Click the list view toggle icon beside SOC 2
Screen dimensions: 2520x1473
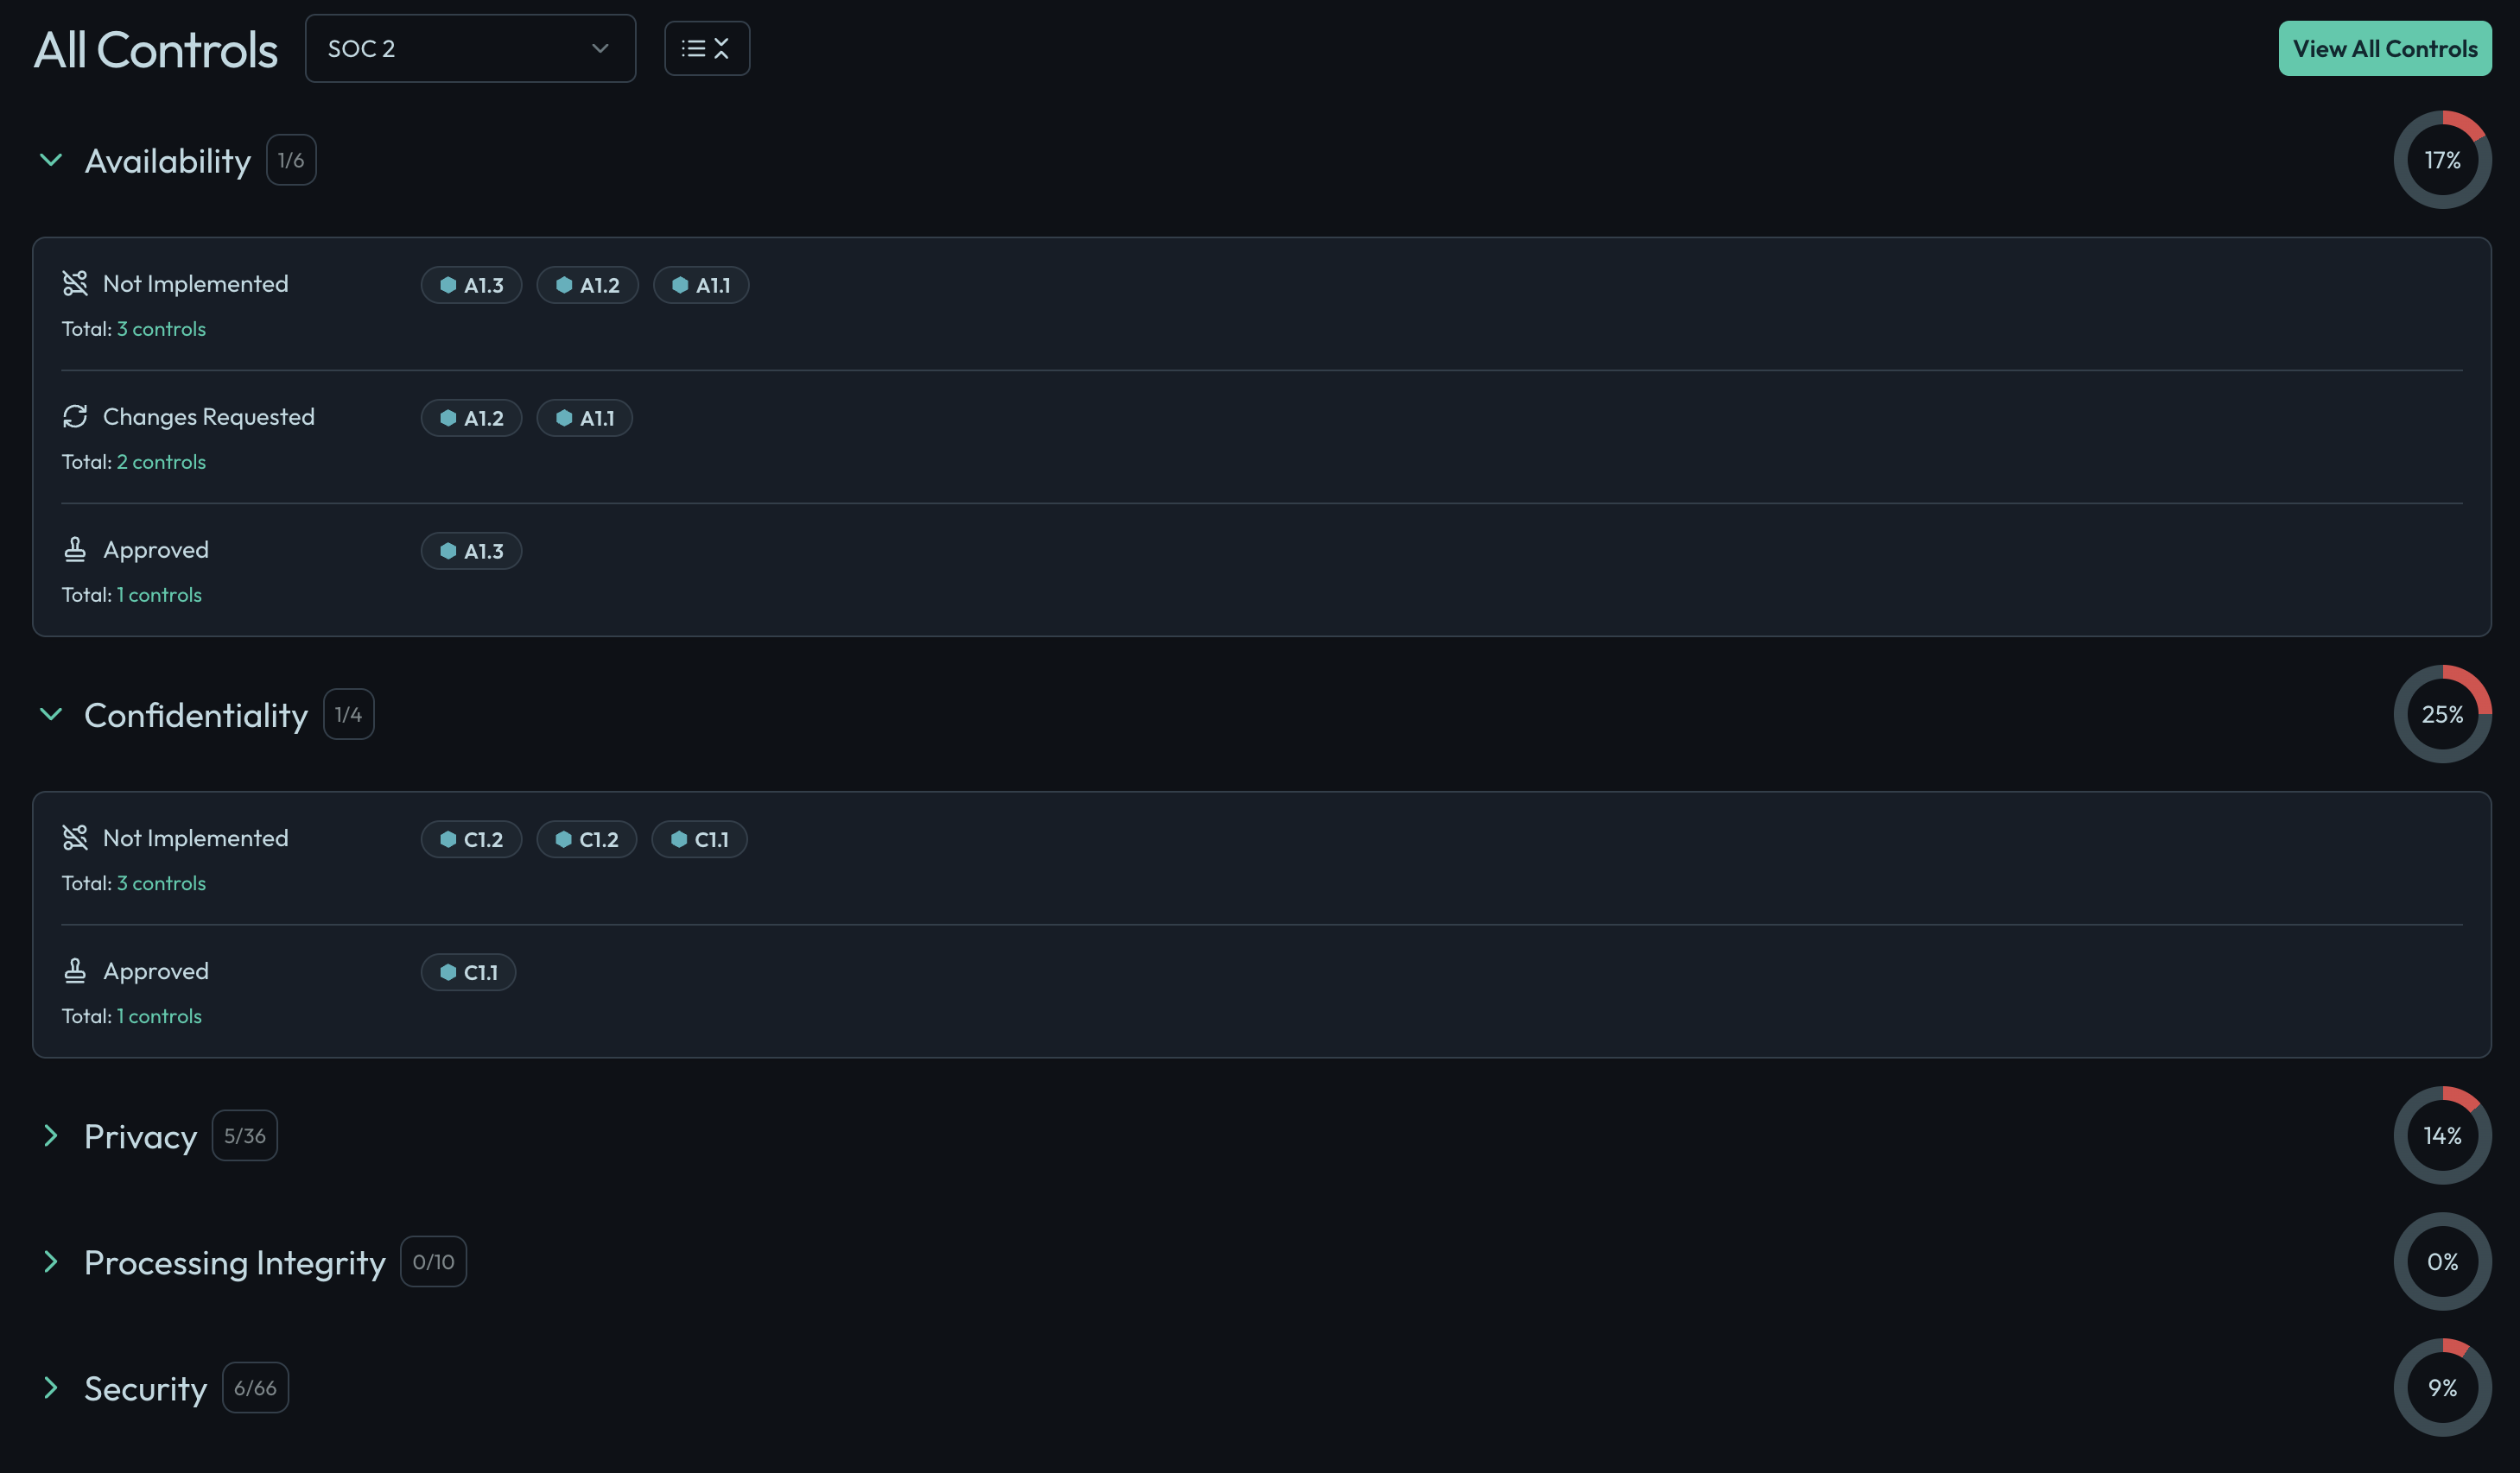point(707,47)
